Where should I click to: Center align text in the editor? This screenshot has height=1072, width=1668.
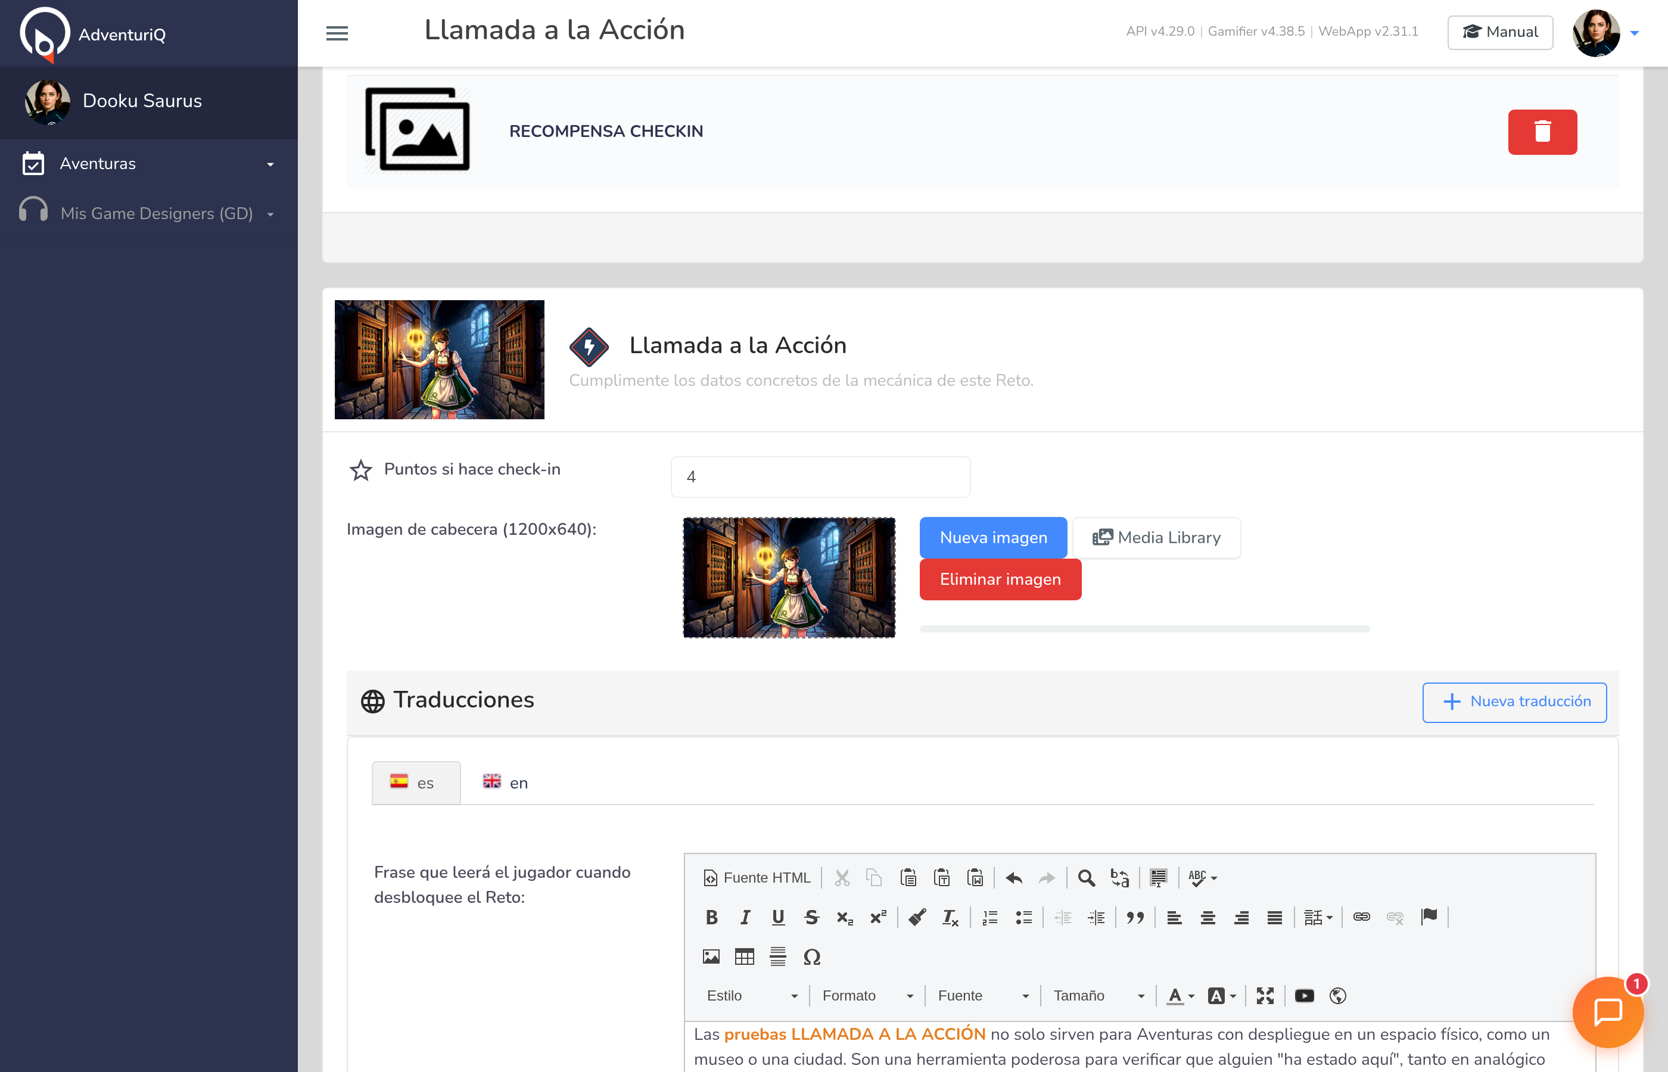tap(1208, 918)
